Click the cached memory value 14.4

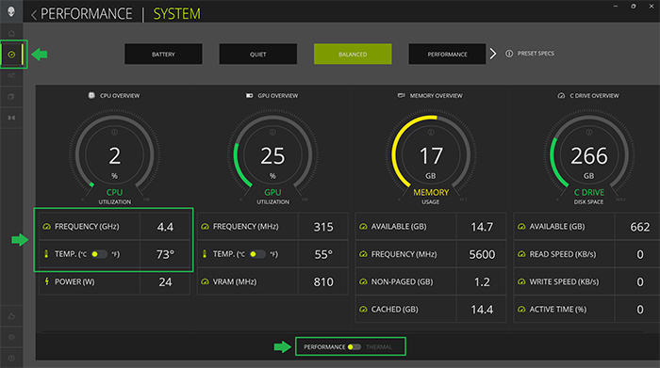[x=482, y=310]
